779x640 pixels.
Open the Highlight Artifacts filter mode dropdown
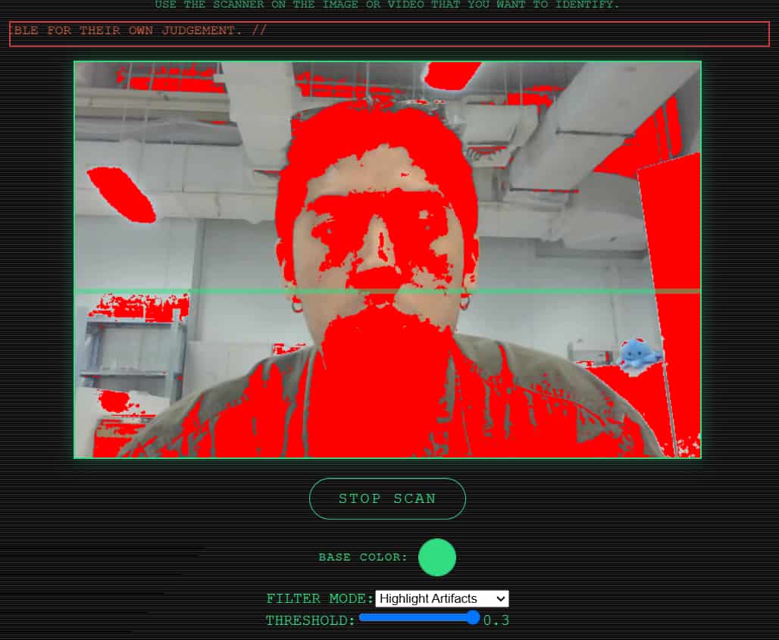coord(441,598)
